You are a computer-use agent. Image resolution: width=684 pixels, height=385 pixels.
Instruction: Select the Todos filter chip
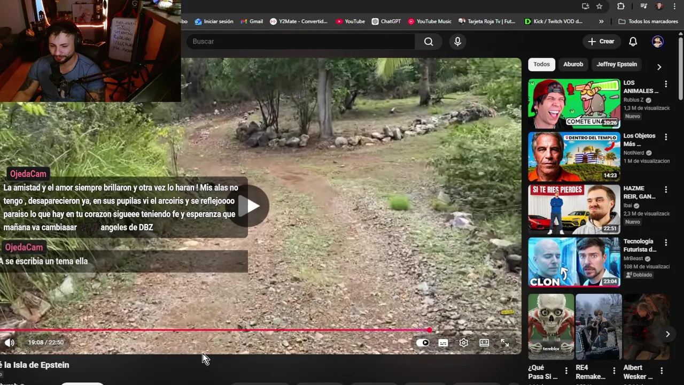click(x=541, y=64)
